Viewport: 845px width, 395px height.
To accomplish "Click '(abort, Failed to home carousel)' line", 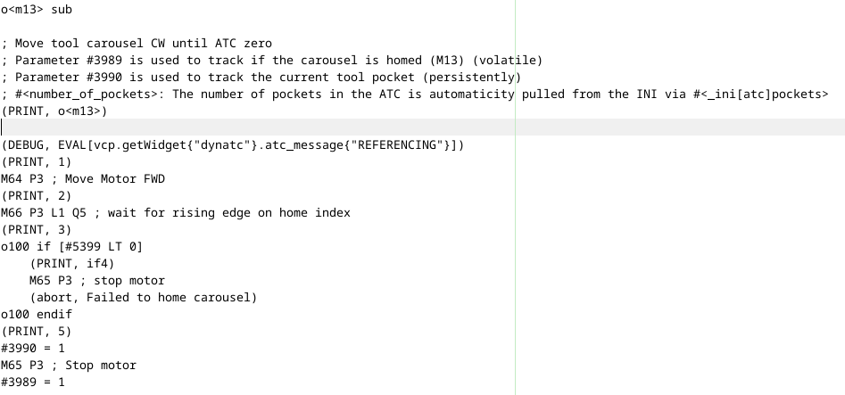I will 144,297.
